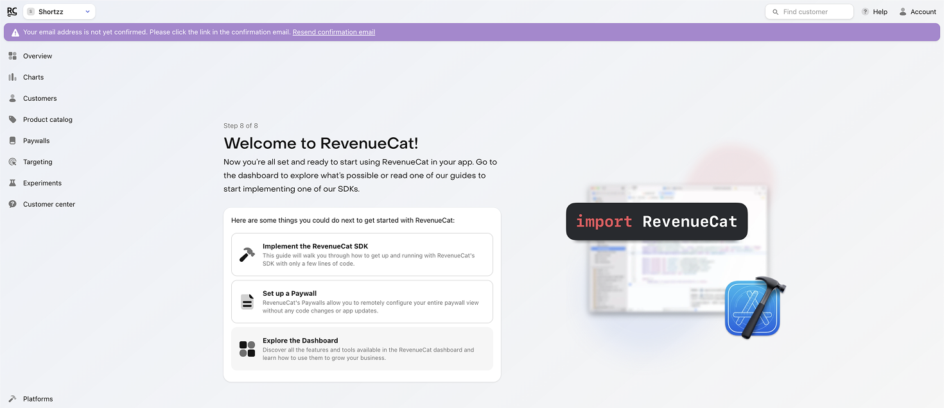
Task: Click the Account person icon
Action: [903, 12]
